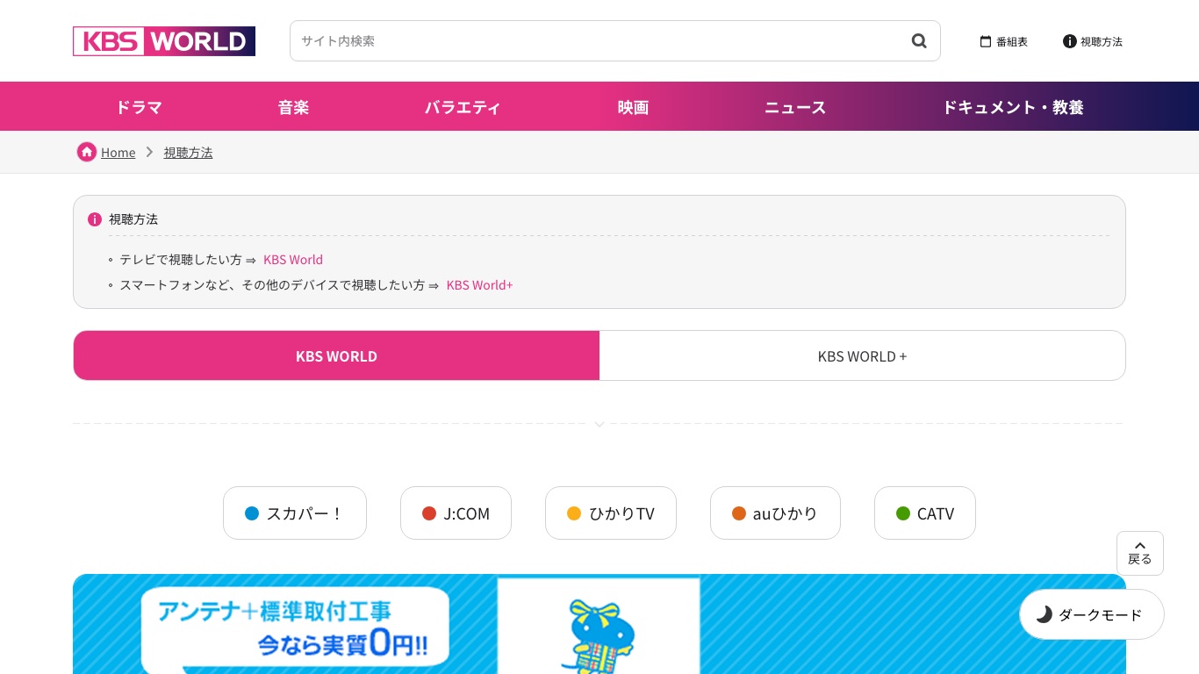Open the ドキュメント・教養 menu
Viewport: 1199px width, 674px height.
(x=1013, y=107)
